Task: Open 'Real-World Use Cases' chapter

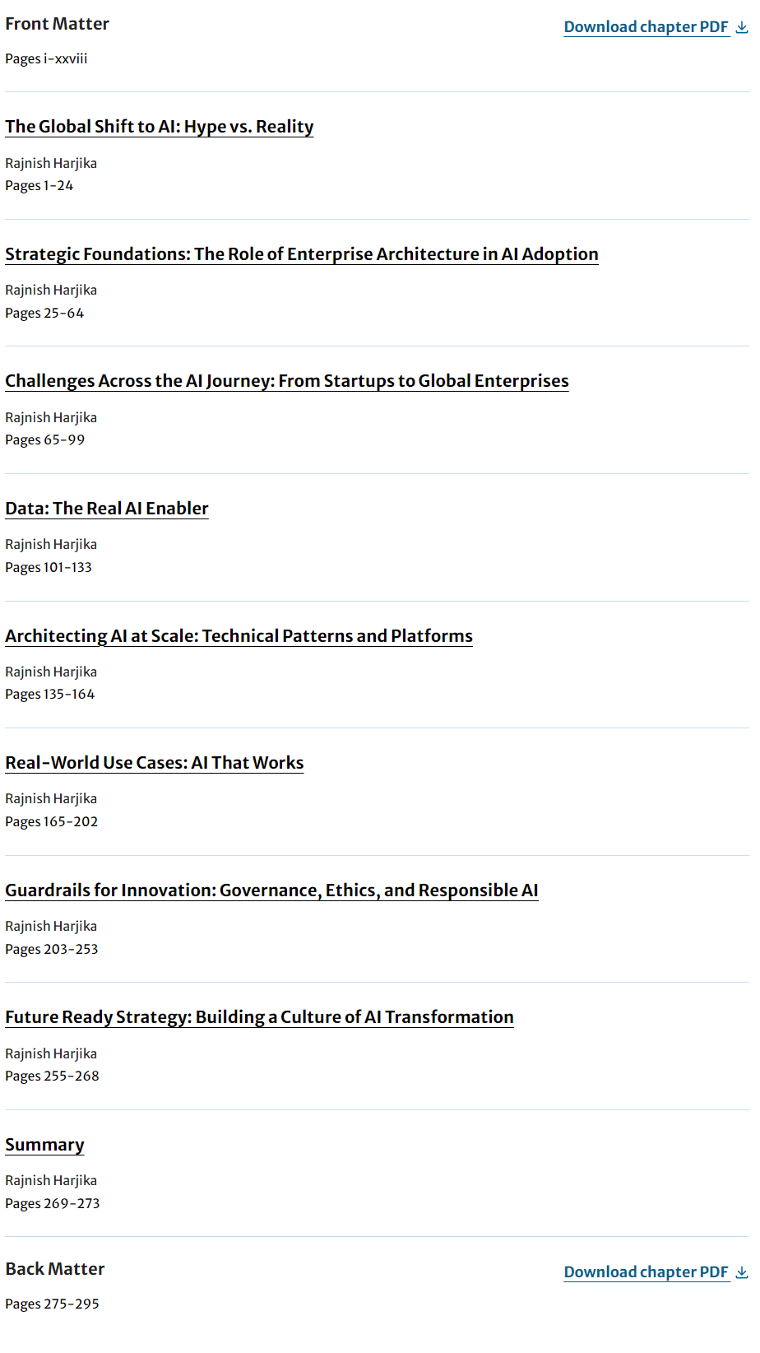Action: (155, 763)
